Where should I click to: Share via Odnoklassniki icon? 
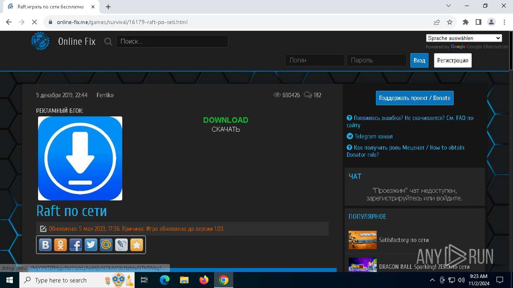pyautogui.click(x=61, y=244)
